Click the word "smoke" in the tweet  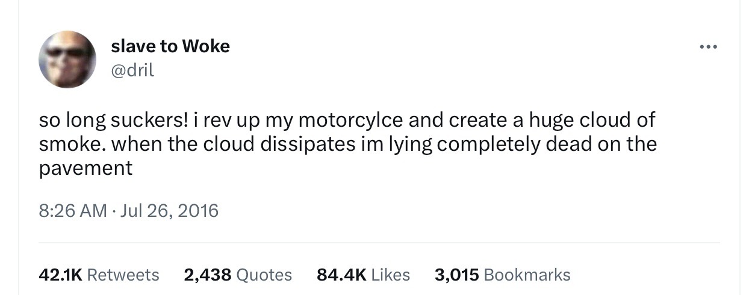pos(71,144)
